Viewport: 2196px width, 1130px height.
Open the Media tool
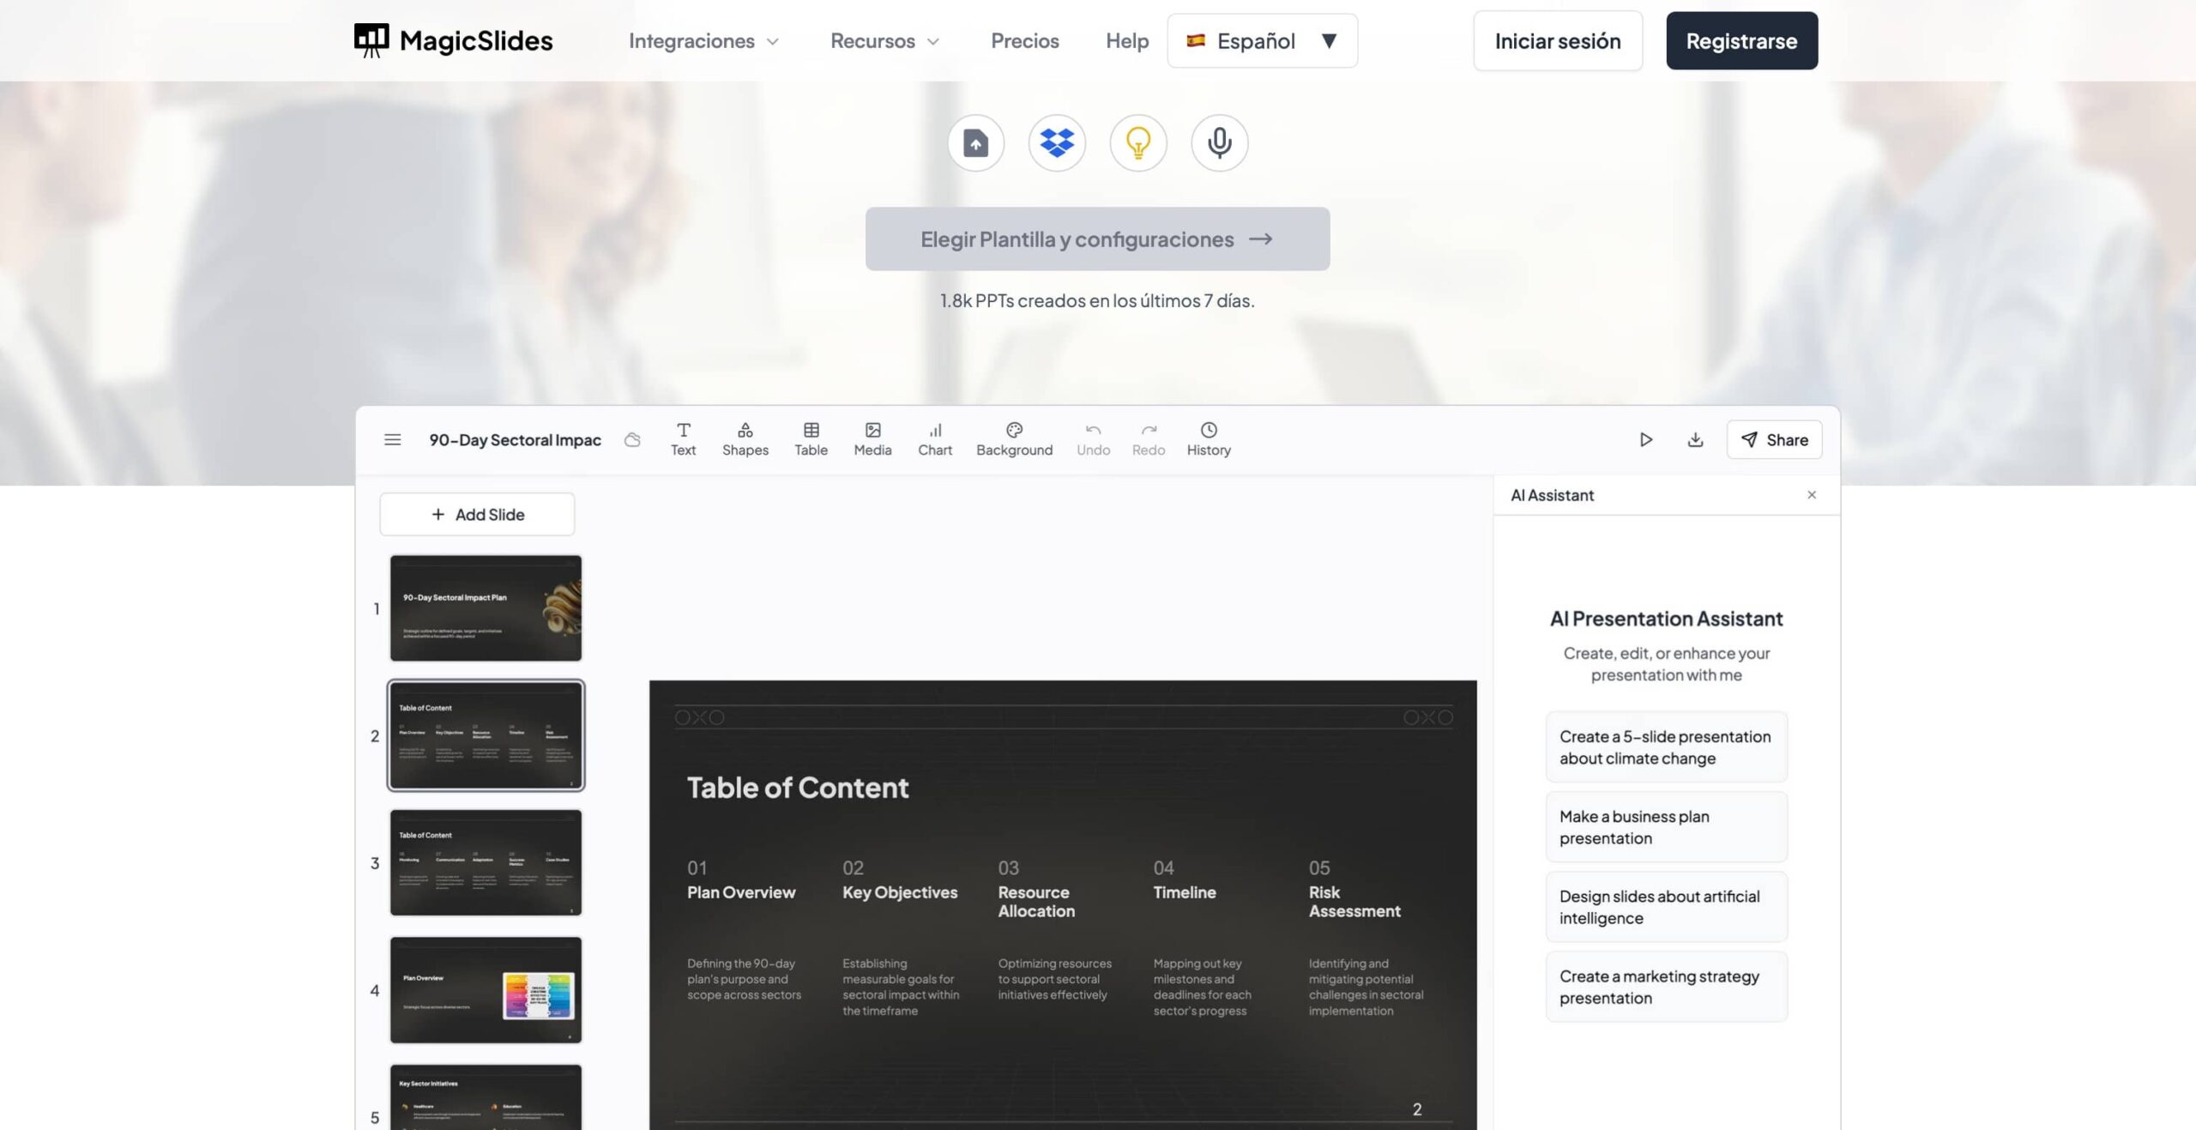coord(872,439)
